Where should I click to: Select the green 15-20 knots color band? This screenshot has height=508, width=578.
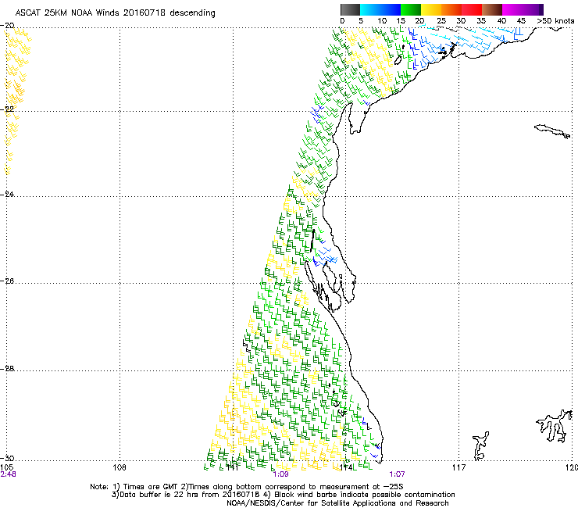(411, 9)
